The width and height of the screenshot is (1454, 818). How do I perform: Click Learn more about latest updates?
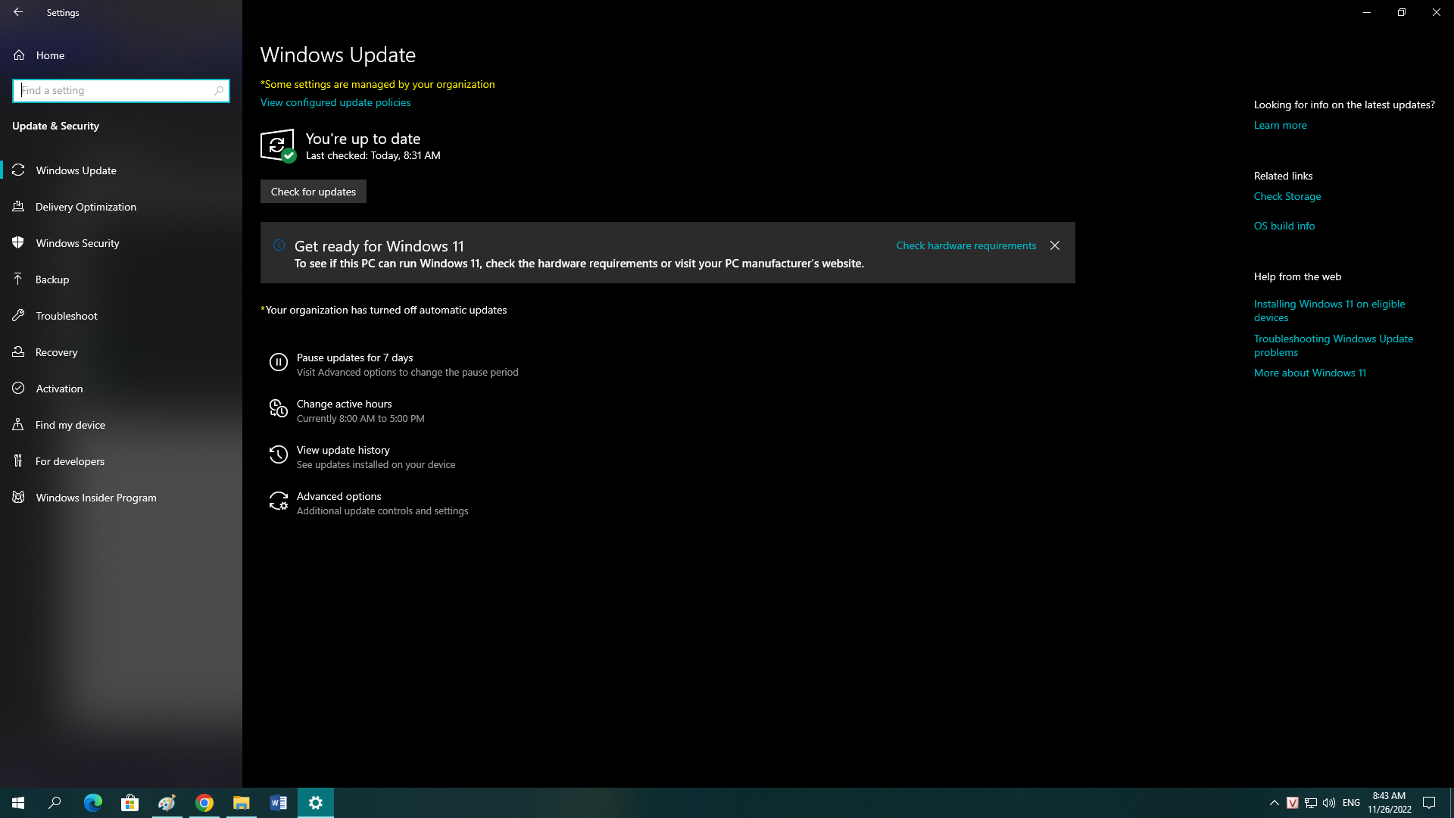[x=1281, y=125]
